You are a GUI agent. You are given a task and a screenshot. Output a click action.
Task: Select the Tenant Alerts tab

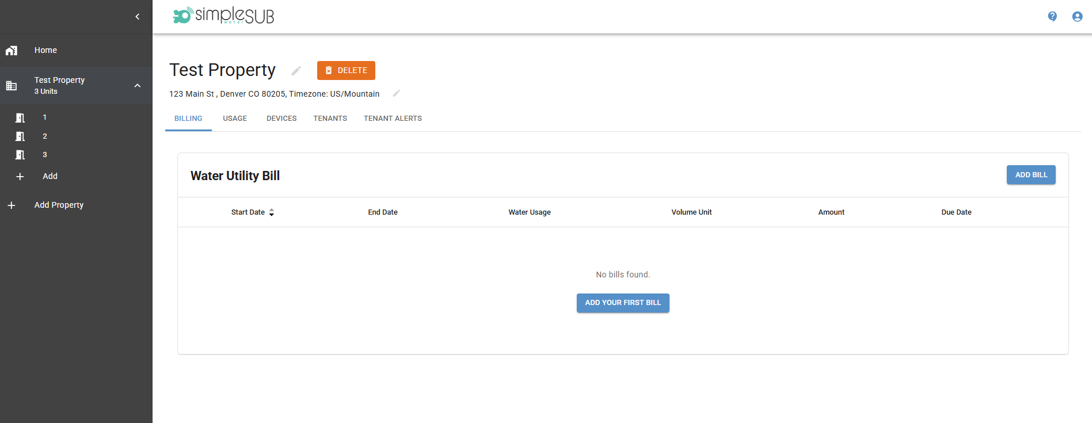click(393, 119)
